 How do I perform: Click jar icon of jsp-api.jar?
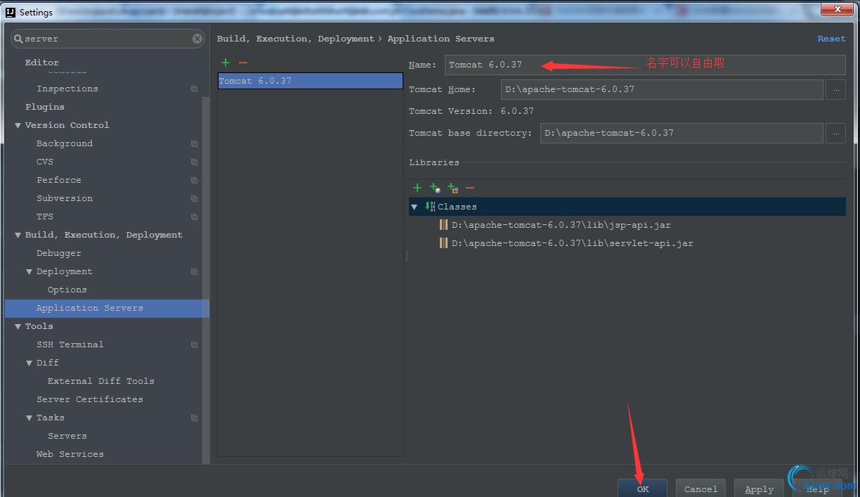pyautogui.click(x=443, y=225)
